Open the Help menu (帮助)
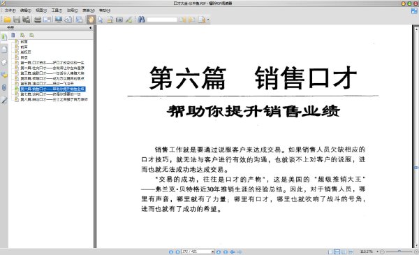Viewport: 419px width, 255px height. coord(105,10)
